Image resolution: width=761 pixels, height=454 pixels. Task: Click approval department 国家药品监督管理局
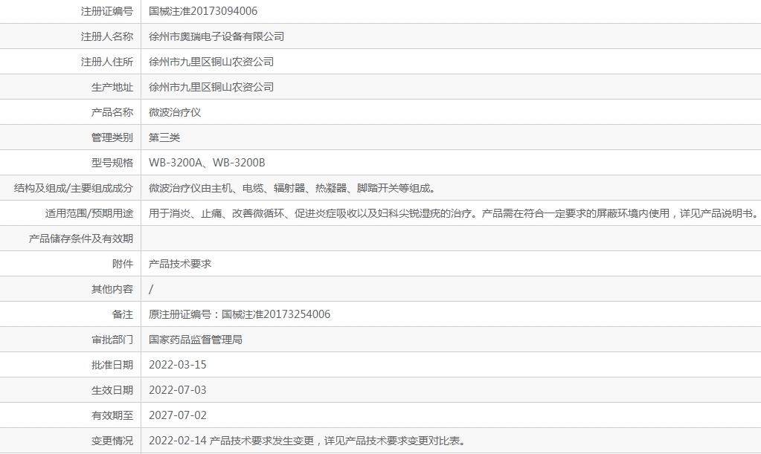pyautogui.click(x=196, y=339)
